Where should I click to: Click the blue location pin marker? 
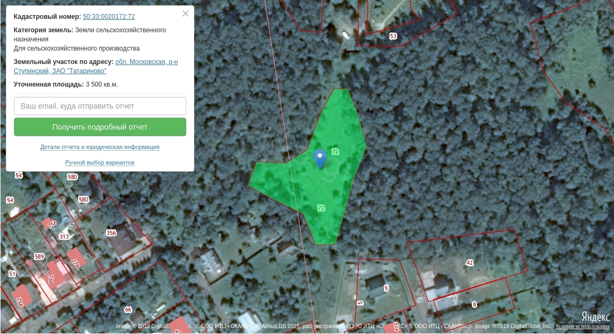pyautogui.click(x=320, y=159)
